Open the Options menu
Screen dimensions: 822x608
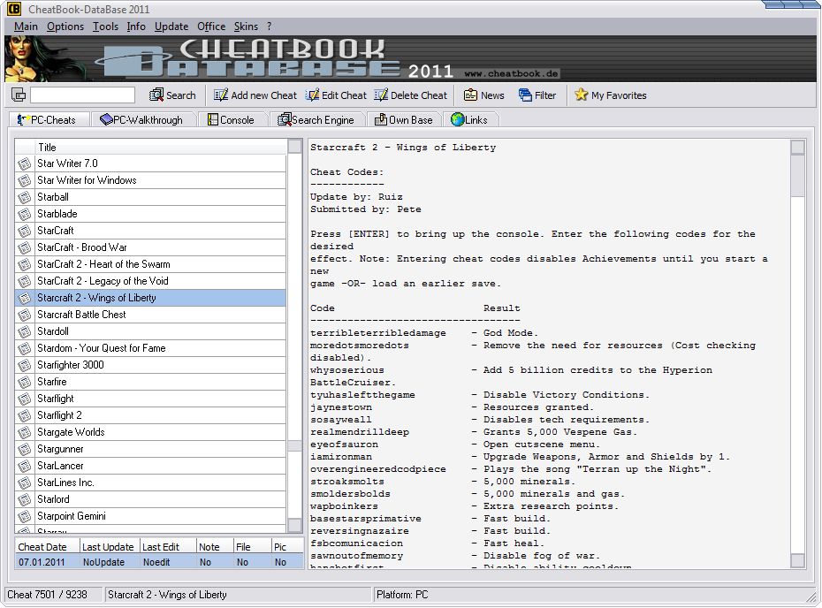click(x=65, y=27)
